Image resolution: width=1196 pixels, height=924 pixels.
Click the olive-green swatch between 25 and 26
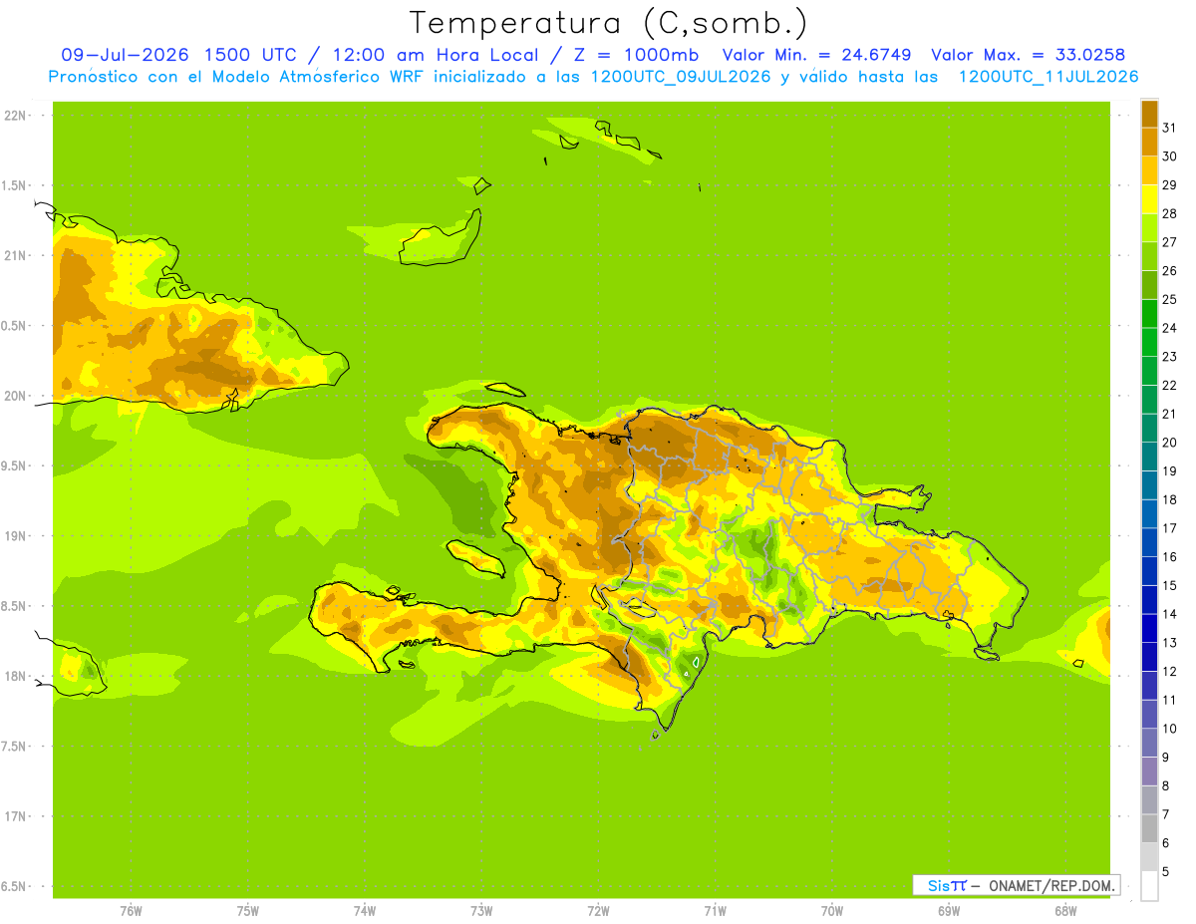(1149, 285)
